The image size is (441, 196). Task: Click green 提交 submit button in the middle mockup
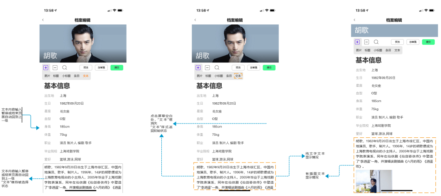click(x=269, y=68)
